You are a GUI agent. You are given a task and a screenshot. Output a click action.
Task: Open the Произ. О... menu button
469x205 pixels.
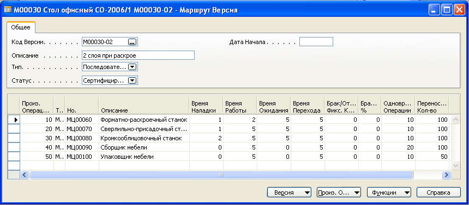339,192
